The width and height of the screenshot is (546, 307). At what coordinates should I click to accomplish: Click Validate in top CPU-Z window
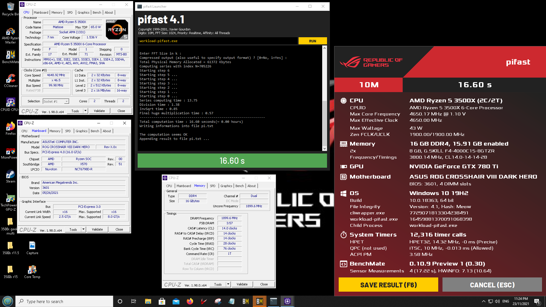point(99,111)
